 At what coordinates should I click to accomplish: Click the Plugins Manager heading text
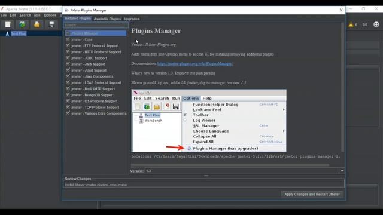pyautogui.click(x=156, y=31)
